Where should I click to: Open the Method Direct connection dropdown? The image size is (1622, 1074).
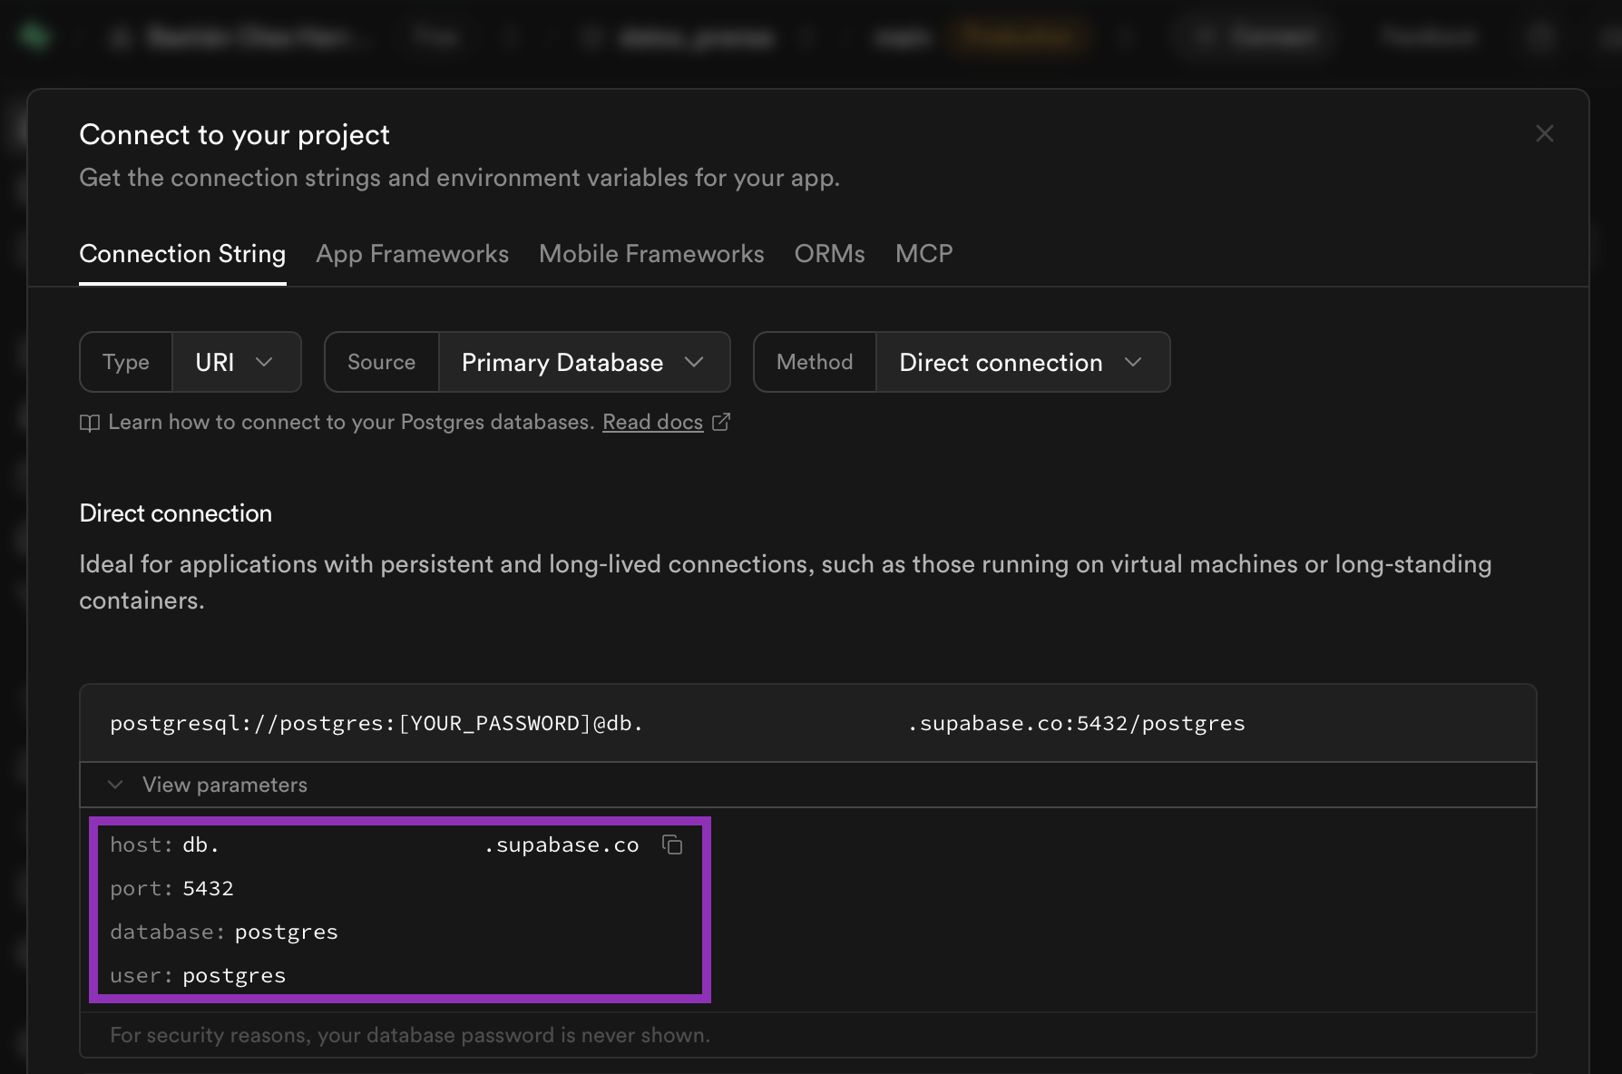(x=1021, y=363)
